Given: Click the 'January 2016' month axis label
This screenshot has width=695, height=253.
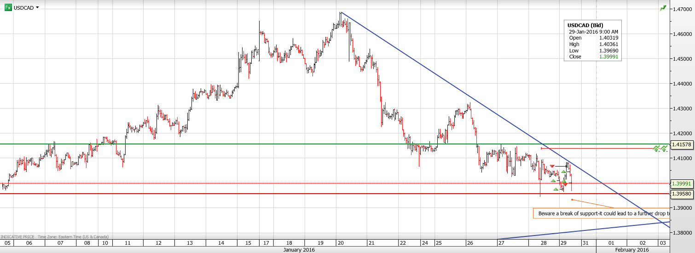Looking at the screenshot, I should click(299, 250).
